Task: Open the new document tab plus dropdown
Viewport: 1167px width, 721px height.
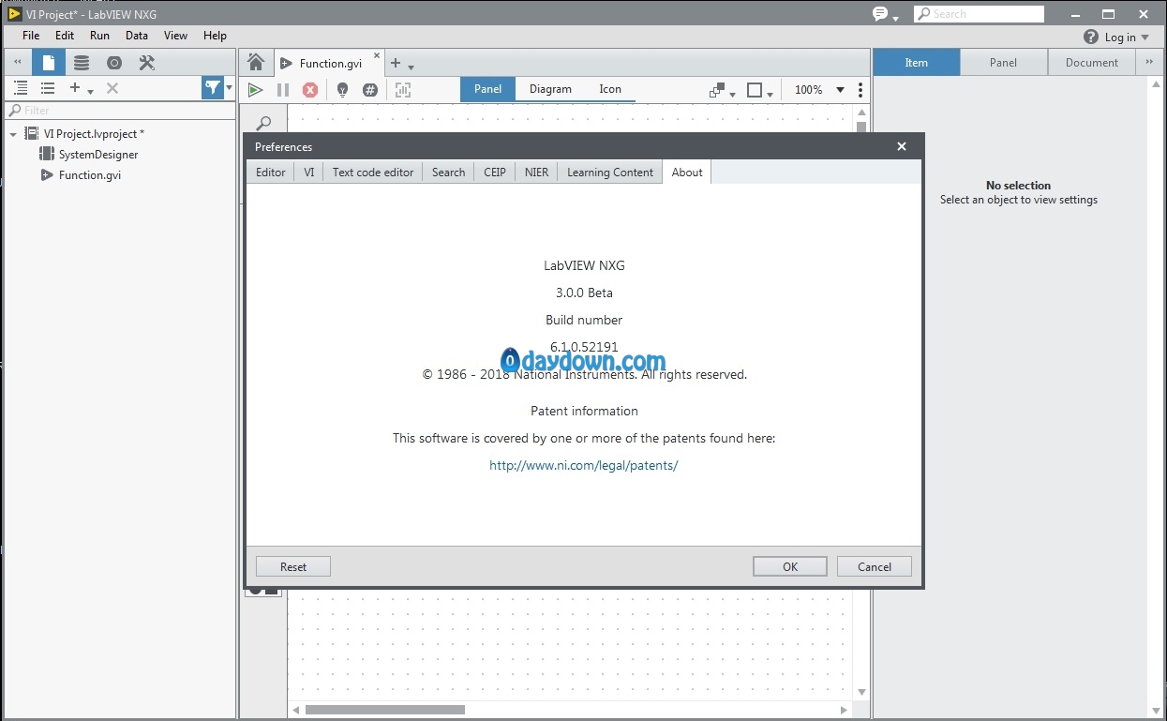Action: pyautogui.click(x=401, y=64)
